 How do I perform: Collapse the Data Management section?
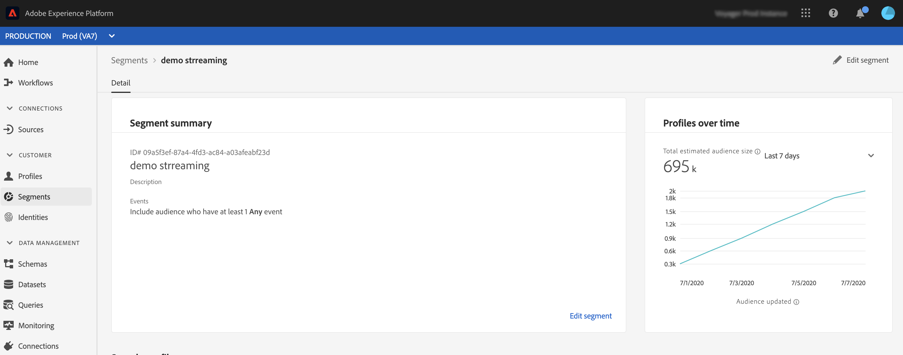[x=10, y=243]
